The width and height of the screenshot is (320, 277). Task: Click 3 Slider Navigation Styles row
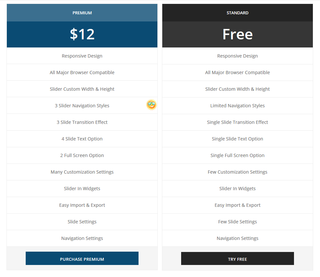pyautogui.click(x=82, y=105)
